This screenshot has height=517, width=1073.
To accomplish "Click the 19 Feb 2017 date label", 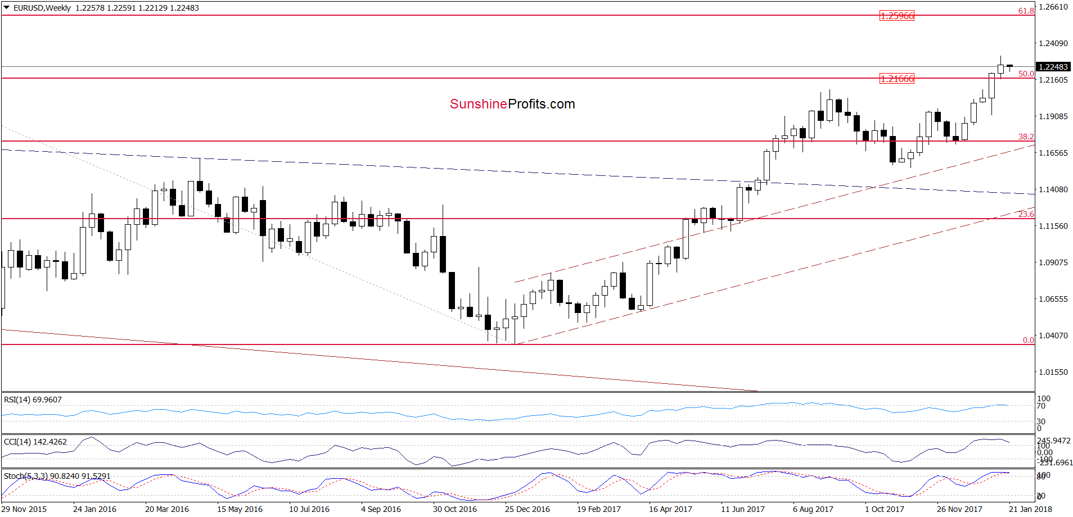I will [599, 509].
